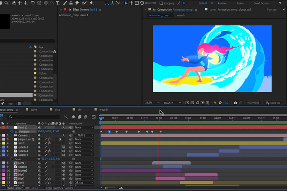The image size is (287, 191).
Task: Select the Pen tool
Action: point(52,3)
